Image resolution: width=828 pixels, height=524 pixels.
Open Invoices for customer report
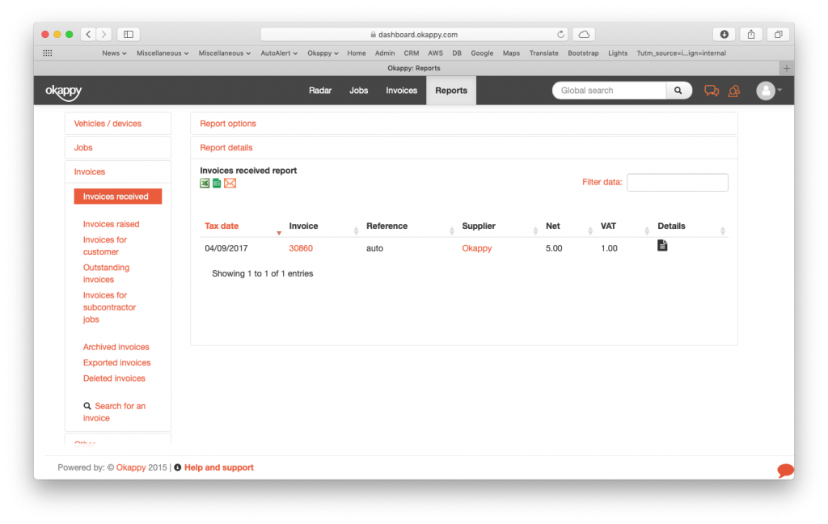(x=104, y=246)
